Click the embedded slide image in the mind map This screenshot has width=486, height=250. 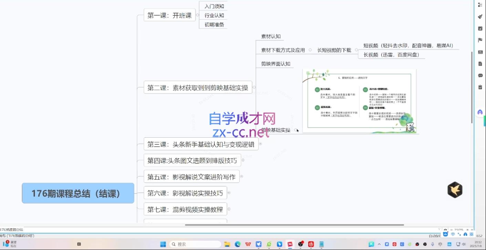pos(359,101)
